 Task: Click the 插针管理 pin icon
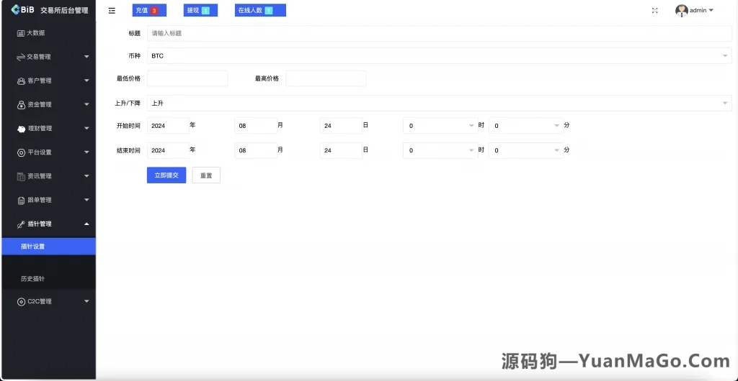click(21, 224)
